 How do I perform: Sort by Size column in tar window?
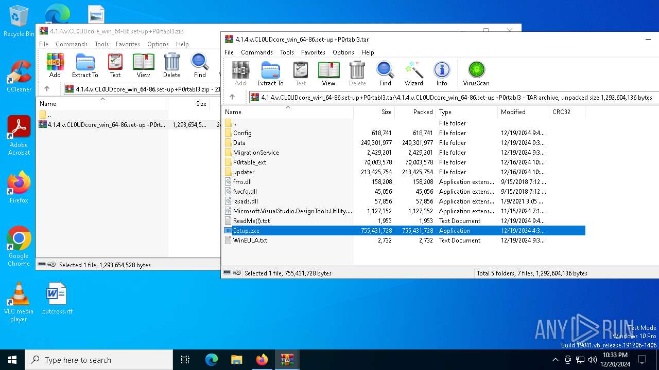[374, 112]
